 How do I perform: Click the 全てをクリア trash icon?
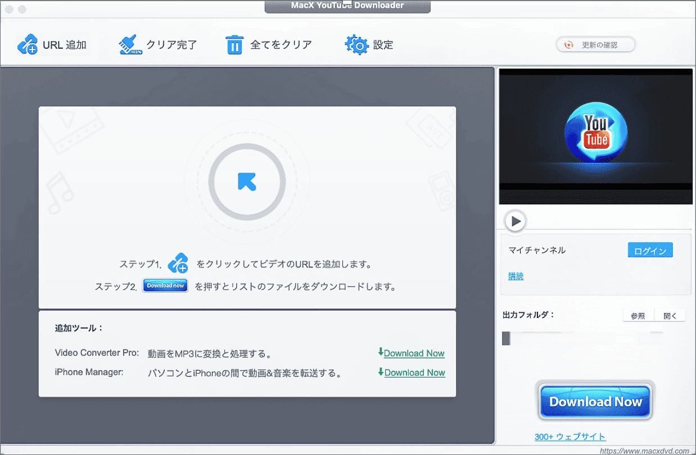pyautogui.click(x=234, y=44)
